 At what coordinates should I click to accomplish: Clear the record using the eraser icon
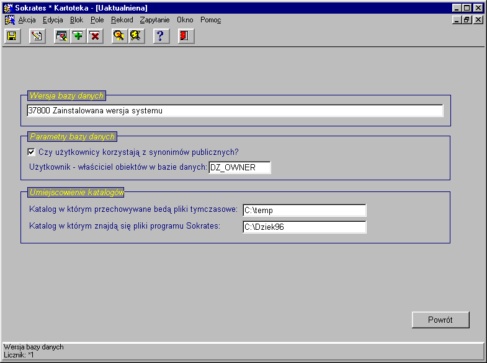click(x=62, y=36)
